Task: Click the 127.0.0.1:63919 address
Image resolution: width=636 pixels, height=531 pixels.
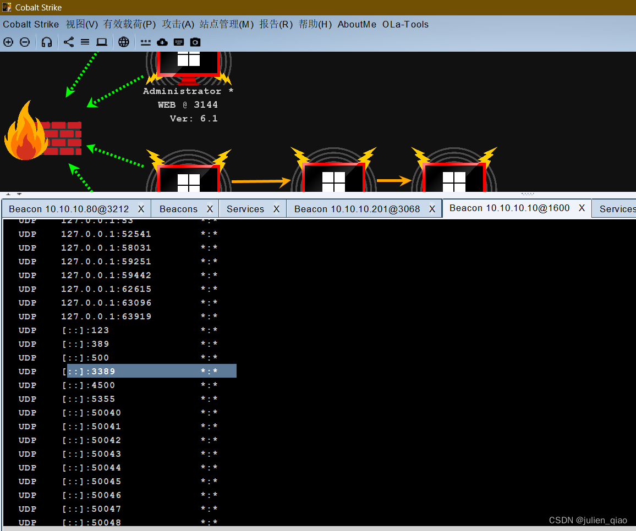Action: click(106, 317)
